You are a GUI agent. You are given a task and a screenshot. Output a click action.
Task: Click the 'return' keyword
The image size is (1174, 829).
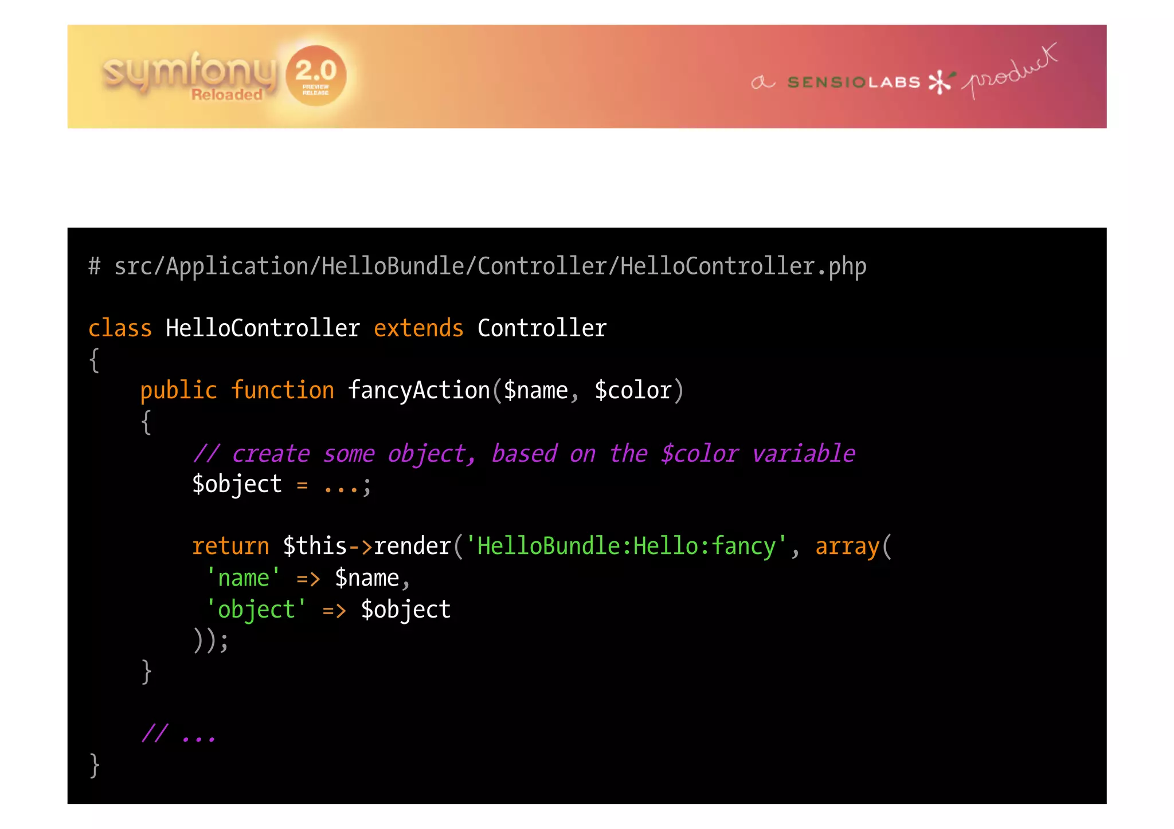[x=230, y=547]
